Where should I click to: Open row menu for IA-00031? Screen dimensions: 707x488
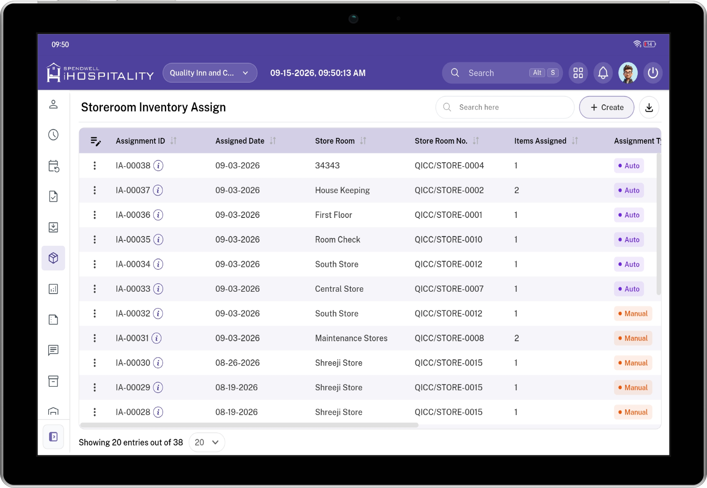[95, 338]
